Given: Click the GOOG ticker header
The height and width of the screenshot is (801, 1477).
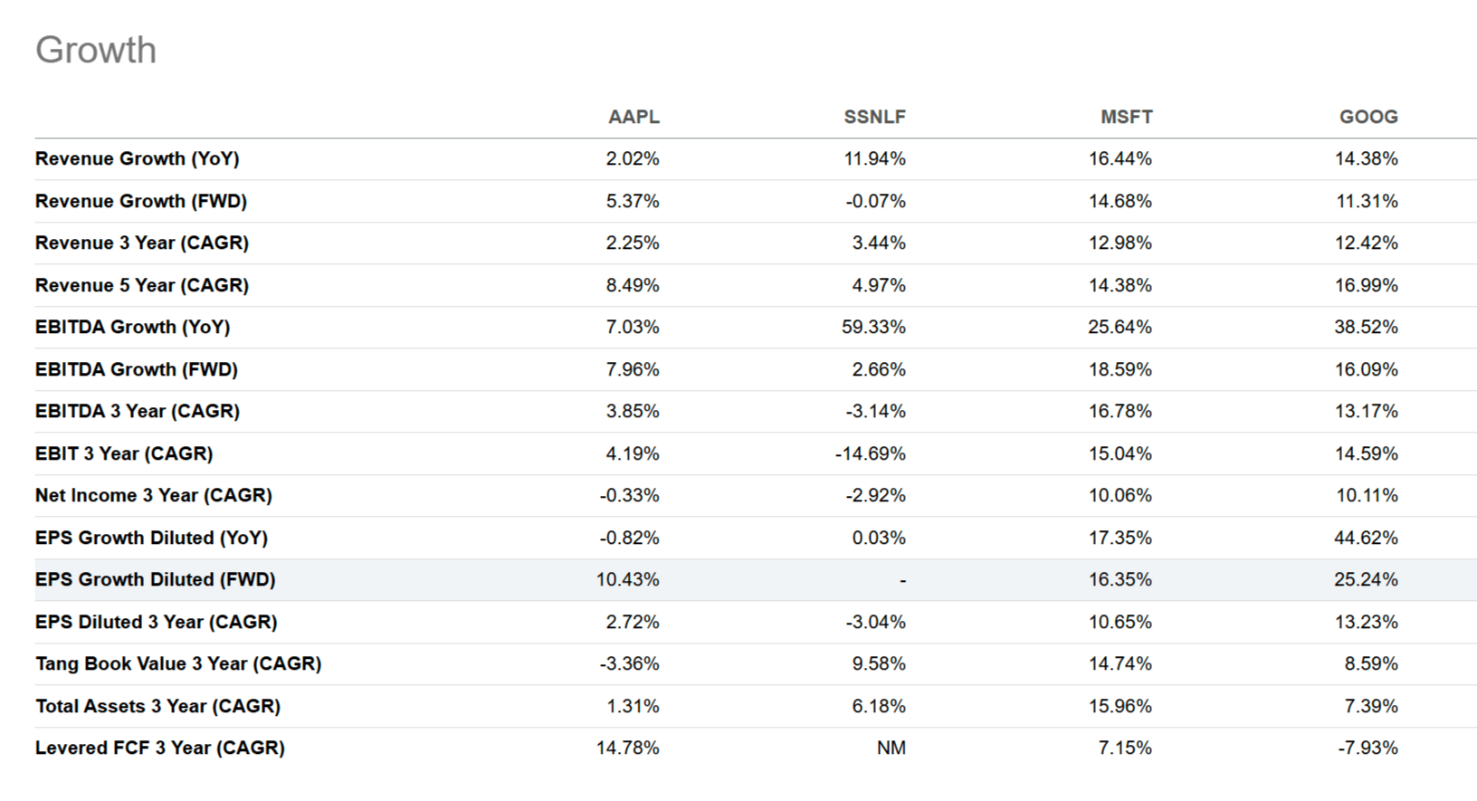Looking at the screenshot, I should coord(1368,117).
